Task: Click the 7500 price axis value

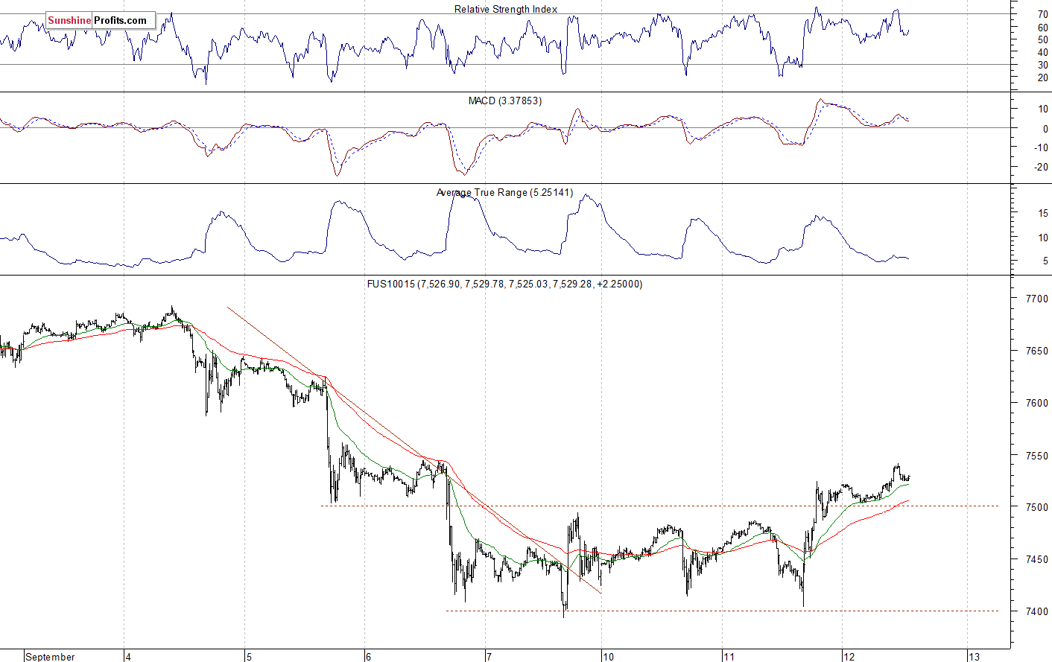Action: pyautogui.click(x=1037, y=507)
